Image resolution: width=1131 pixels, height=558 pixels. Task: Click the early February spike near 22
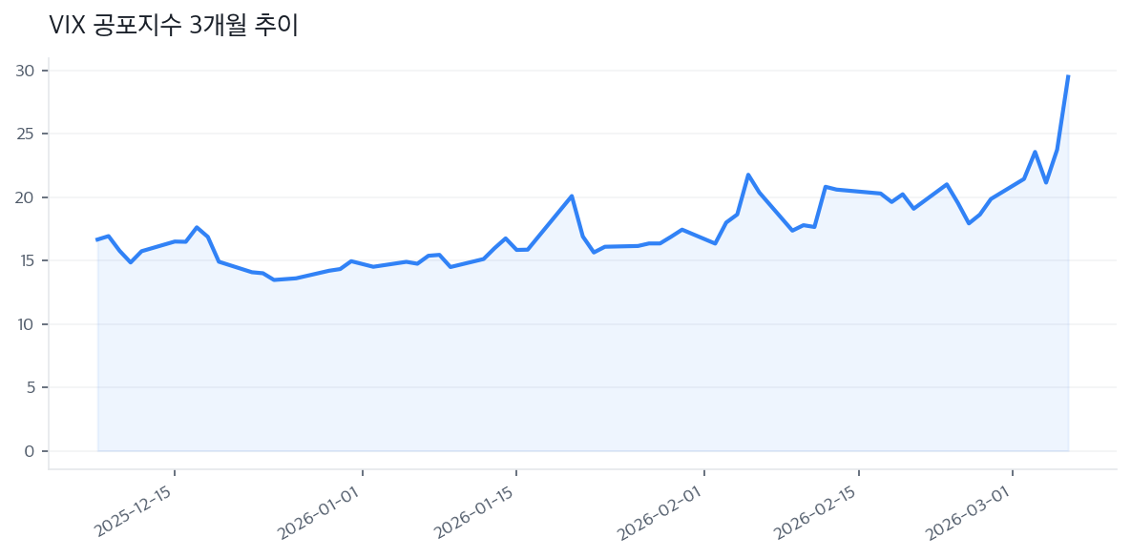point(748,175)
